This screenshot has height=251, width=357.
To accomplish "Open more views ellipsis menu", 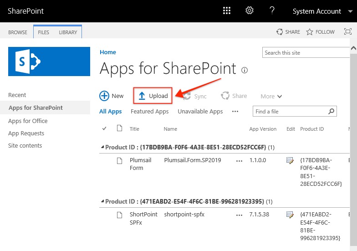I will pos(235,111).
